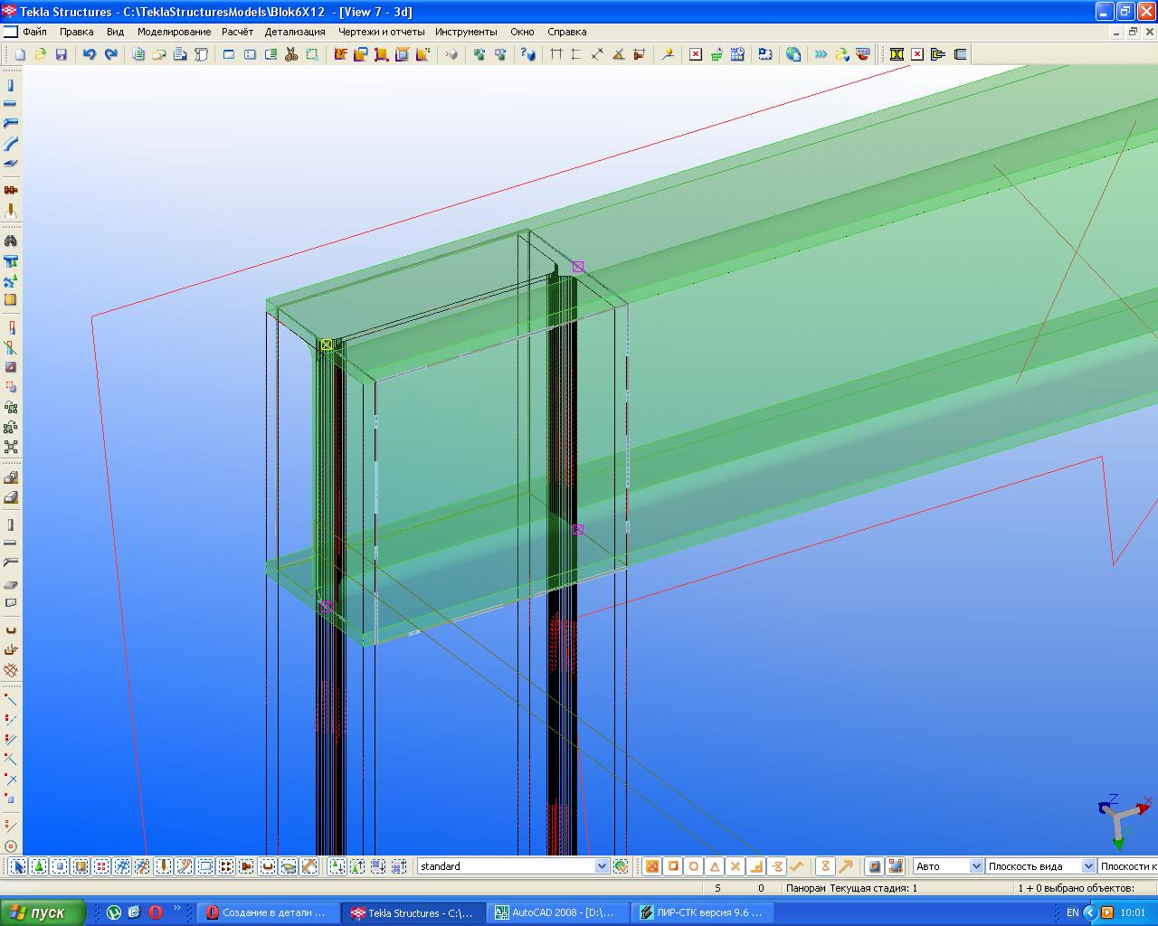Toggle the first selection switch arrow icon
This screenshot has height=926, width=1158.
[x=18, y=866]
